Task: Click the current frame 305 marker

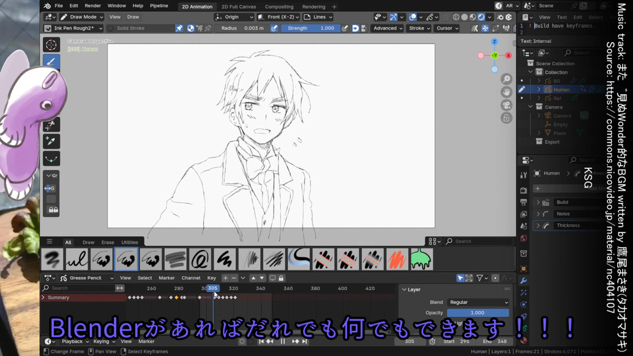Action: coord(213,288)
